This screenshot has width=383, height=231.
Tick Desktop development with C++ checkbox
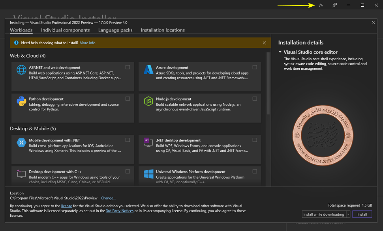click(x=128, y=171)
